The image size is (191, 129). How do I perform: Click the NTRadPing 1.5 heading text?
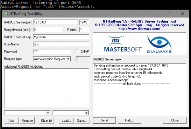(x=139, y=21)
